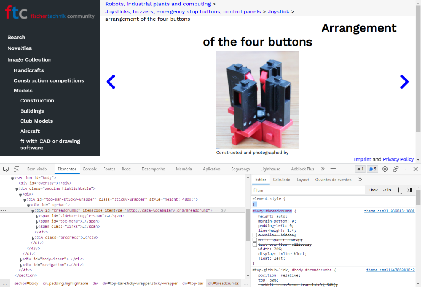Screen dimensions: 421x287
Task: Toggle the white-space: nowrap property checkbox
Action: [x=255, y=240]
